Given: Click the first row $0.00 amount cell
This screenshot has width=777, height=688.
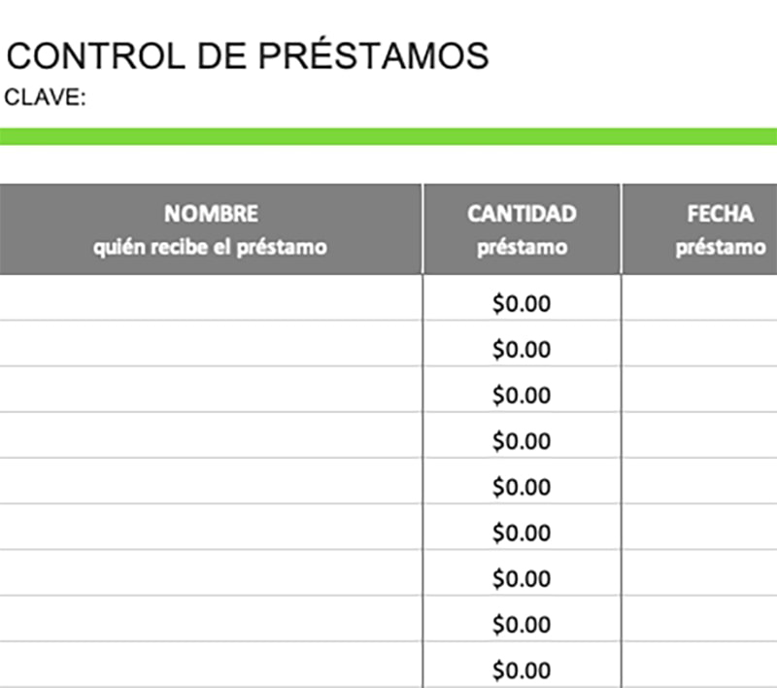Looking at the screenshot, I should pos(522,303).
